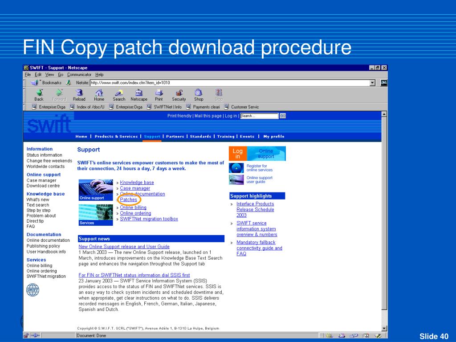This screenshot has width=456, height=342.
Task: Click the Online billing link in Support list
Action: [133, 208]
